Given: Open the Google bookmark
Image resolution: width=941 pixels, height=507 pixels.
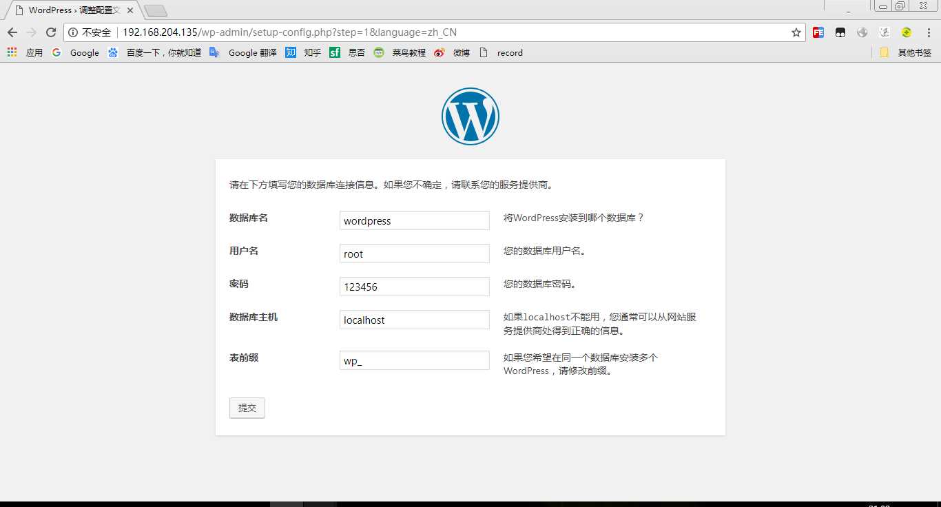Looking at the screenshot, I should click(75, 52).
